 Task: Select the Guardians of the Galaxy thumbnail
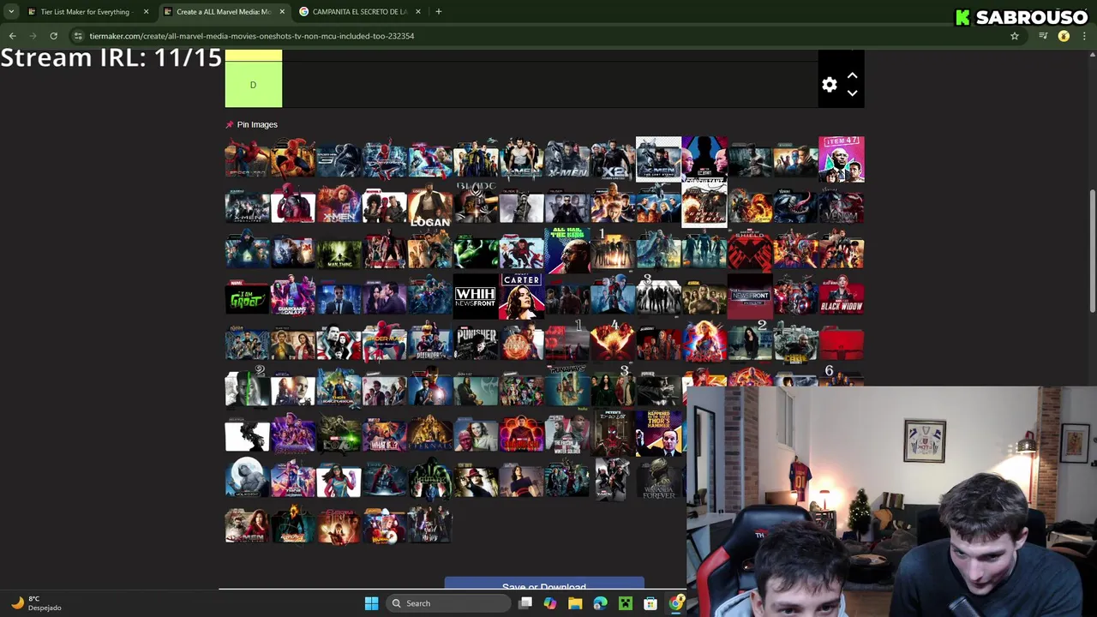pos(293,297)
